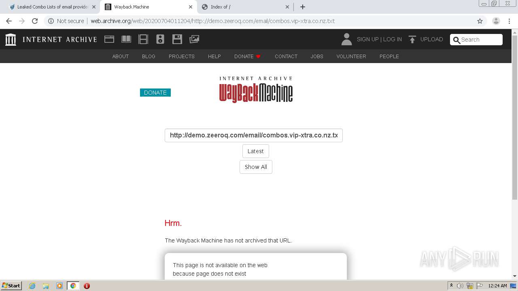
Task: View site info for Not secure
Action: coord(66,21)
